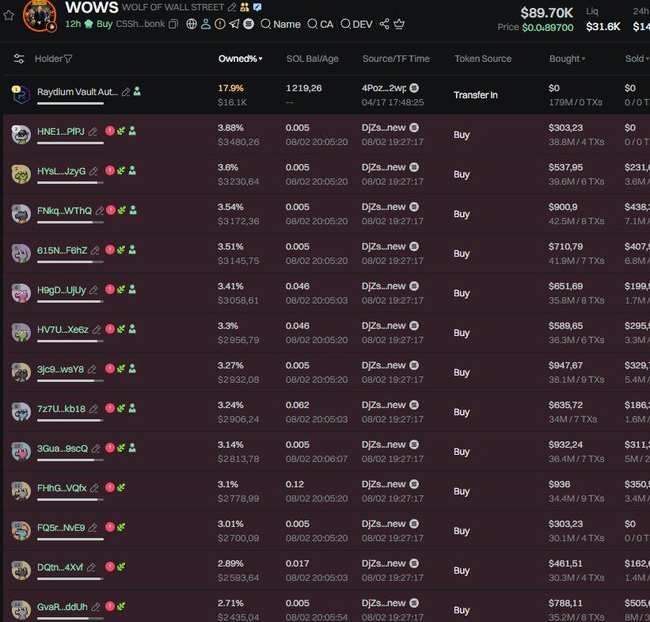Click the $303,23 bought amount for HNE1...PfPJ
Viewport: 650px width, 622px height.
[x=566, y=128]
